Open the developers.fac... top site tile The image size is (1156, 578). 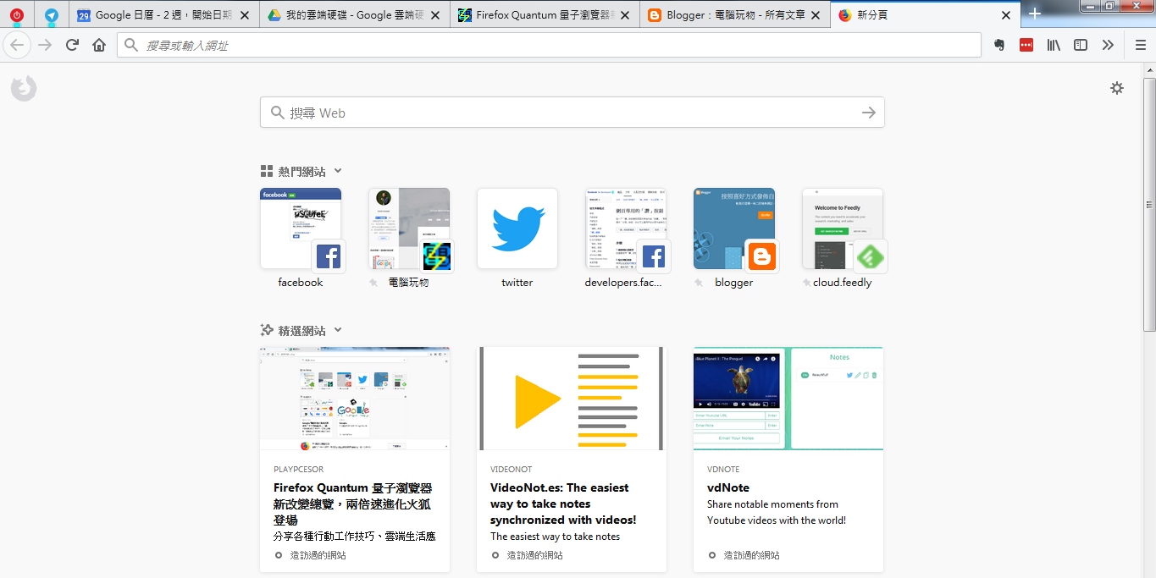(626, 228)
